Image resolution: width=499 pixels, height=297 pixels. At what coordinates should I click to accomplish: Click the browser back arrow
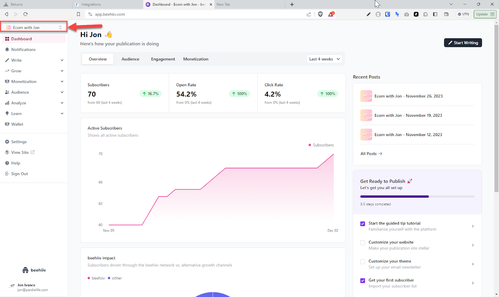click(x=6, y=14)
